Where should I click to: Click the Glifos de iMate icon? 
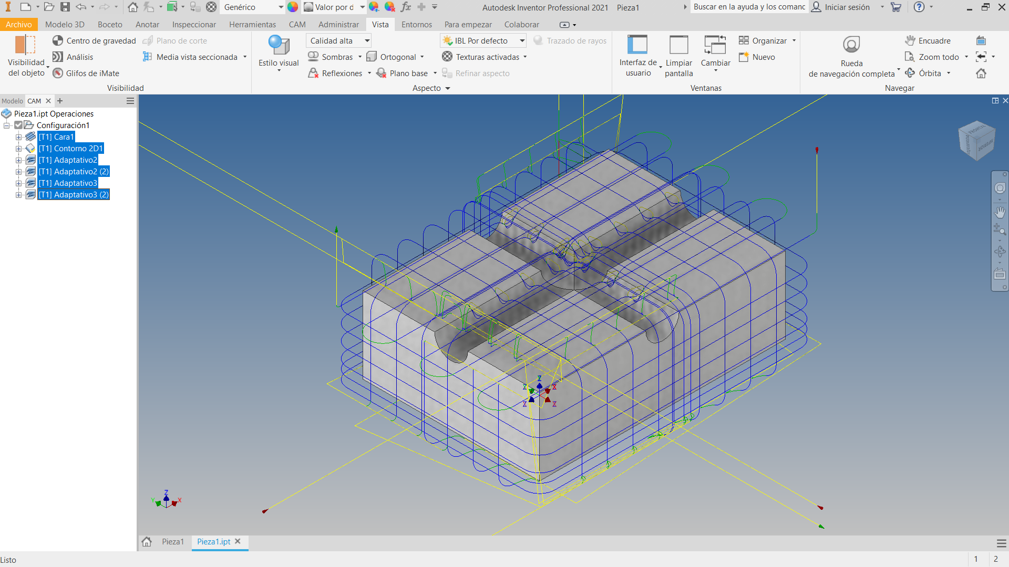point(58,73)
